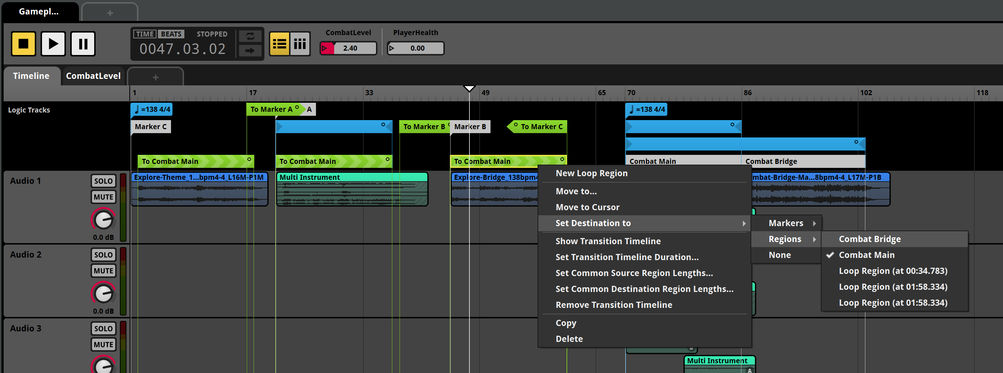
Task: Click the To Marker C transition marker
Action: tap(537, 127)
